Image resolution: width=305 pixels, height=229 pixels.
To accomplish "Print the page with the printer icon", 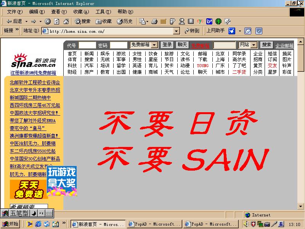I will (154, 21).
